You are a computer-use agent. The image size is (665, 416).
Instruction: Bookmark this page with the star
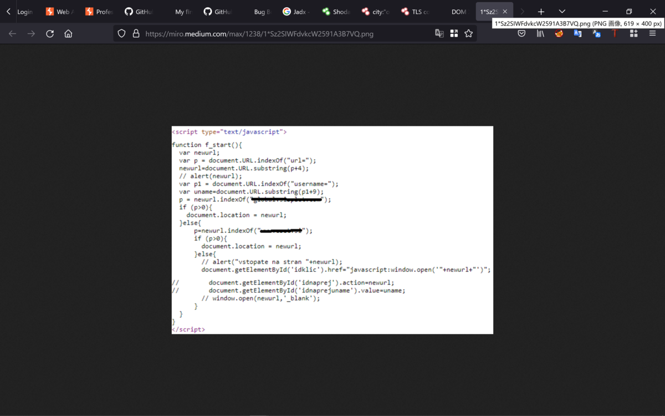[469, 34]
